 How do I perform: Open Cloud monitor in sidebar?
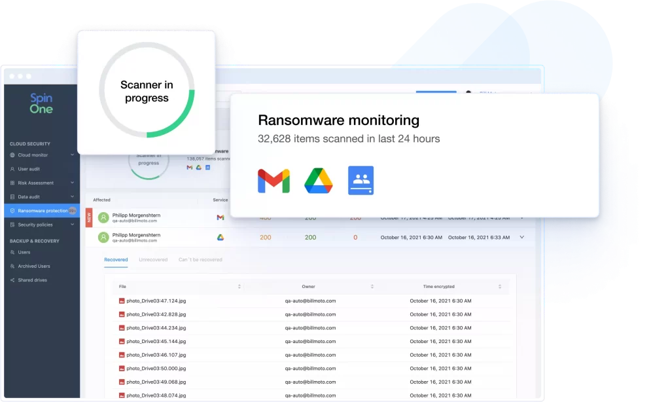pyautogui.click(x=33, y=155)
